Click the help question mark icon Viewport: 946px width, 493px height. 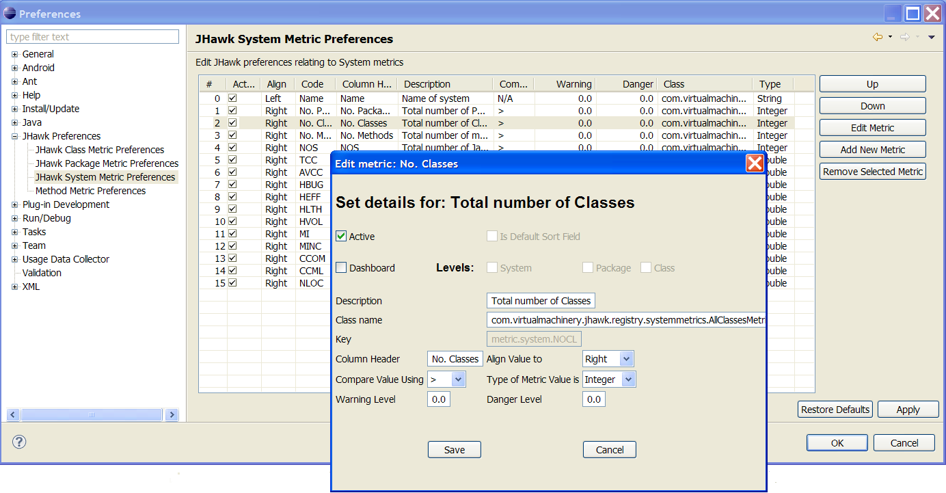pyautogui.click(x=19, y=442)
